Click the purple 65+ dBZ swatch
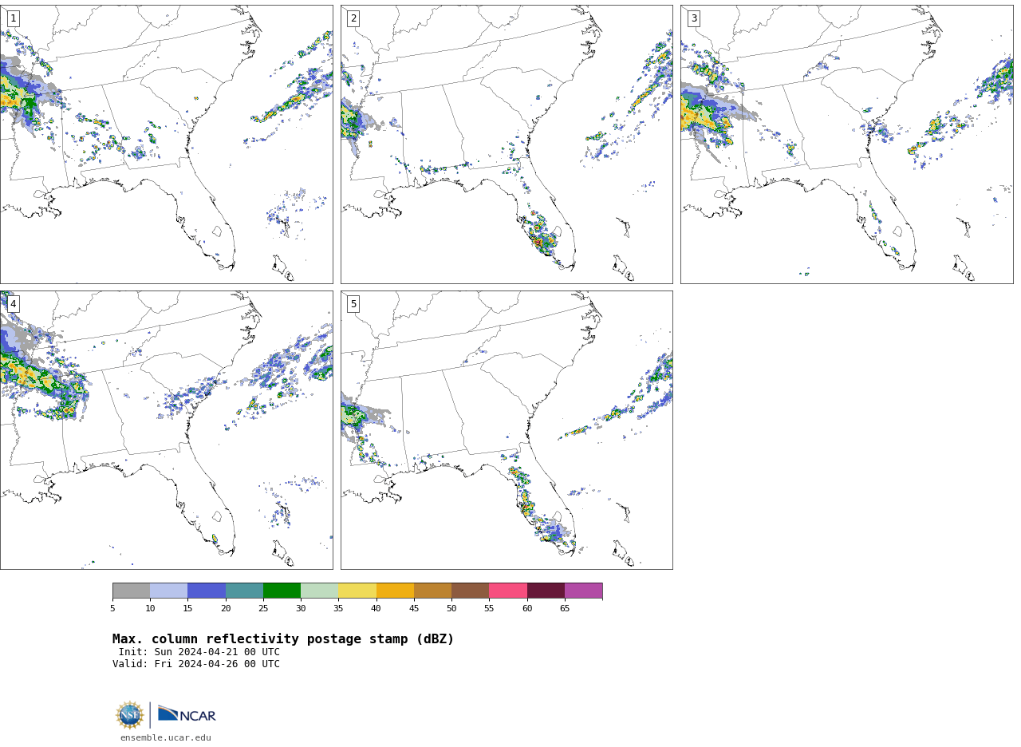 583,591
